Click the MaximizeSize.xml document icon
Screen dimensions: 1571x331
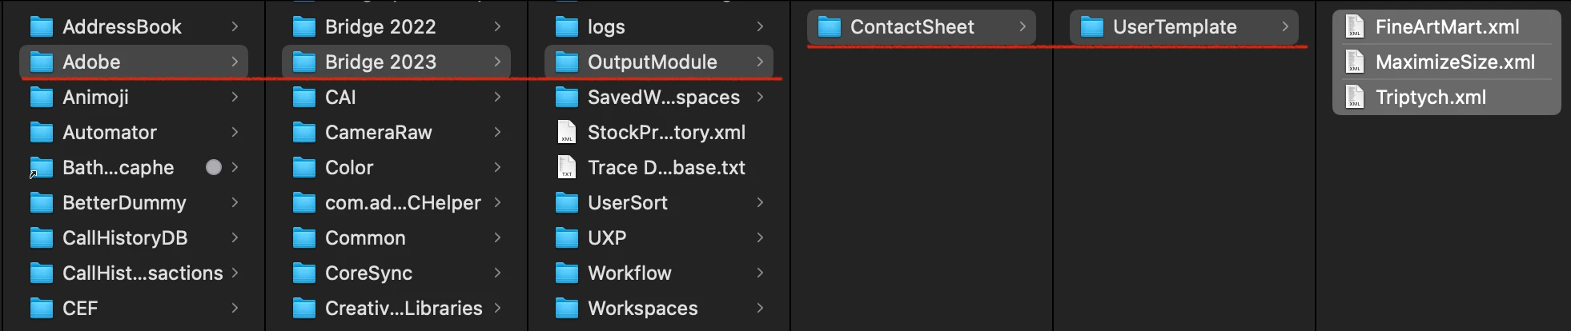[1355, 62]
